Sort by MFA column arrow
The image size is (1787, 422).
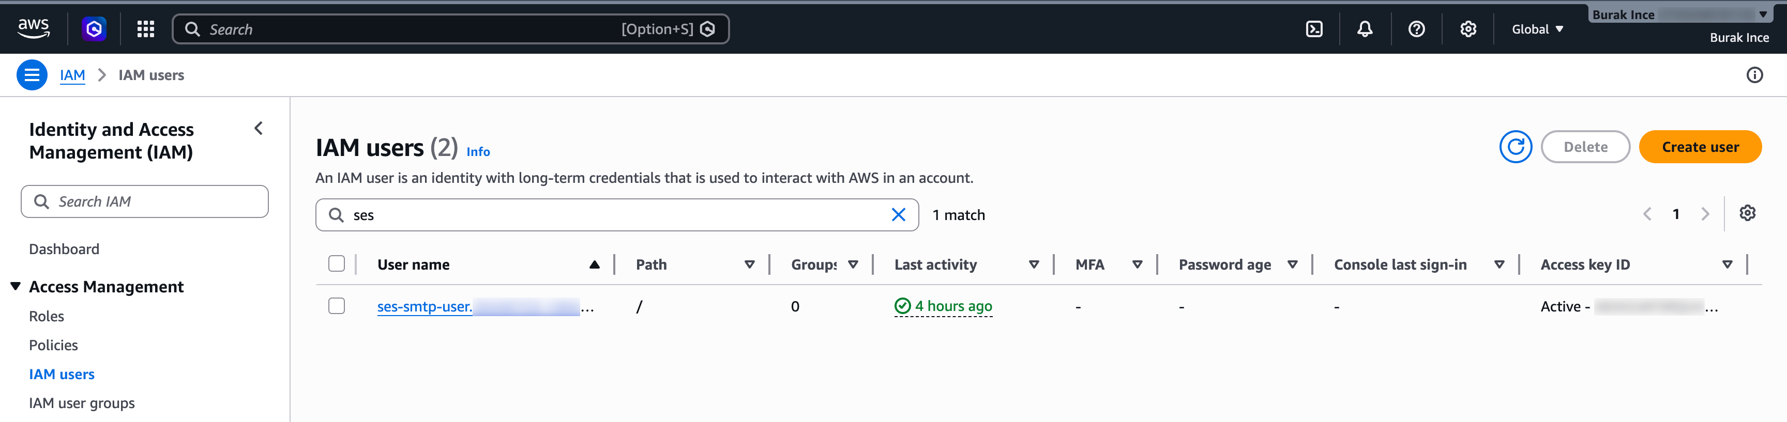point(1137,264)
